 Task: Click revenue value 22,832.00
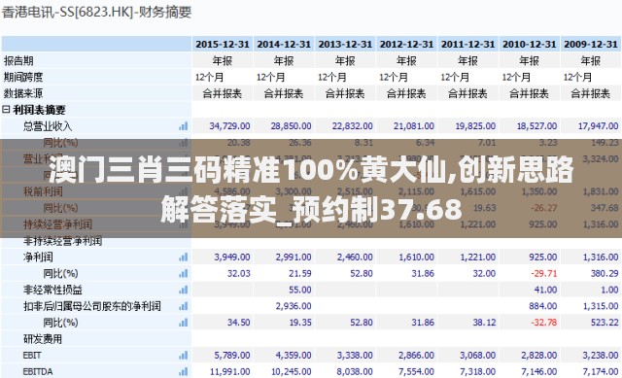353,126
